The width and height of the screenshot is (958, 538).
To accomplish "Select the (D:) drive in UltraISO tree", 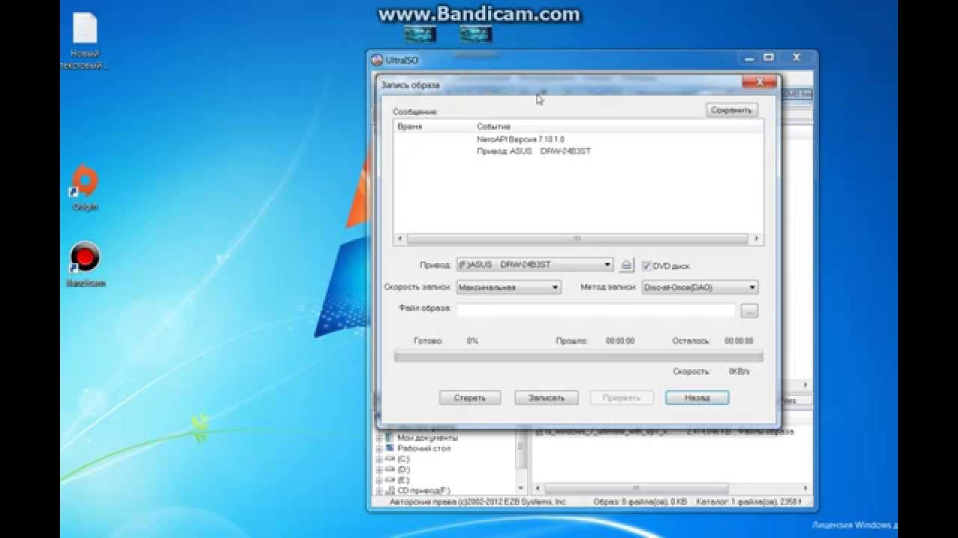I will click(x=403, y=469).
